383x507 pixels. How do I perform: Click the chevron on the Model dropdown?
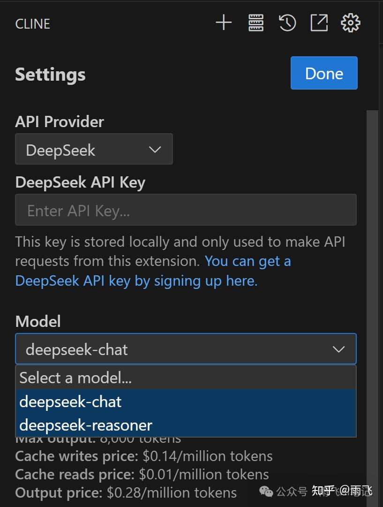pos(338,349)
